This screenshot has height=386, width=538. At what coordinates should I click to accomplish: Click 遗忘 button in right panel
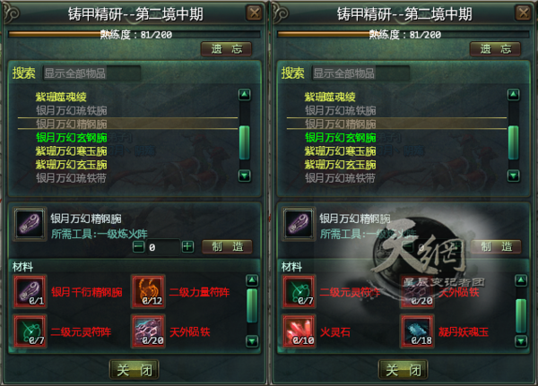coord(496,49)
